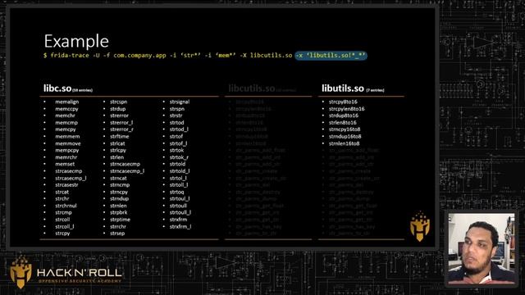Click the 'strptime' entry

click(120, 220)
